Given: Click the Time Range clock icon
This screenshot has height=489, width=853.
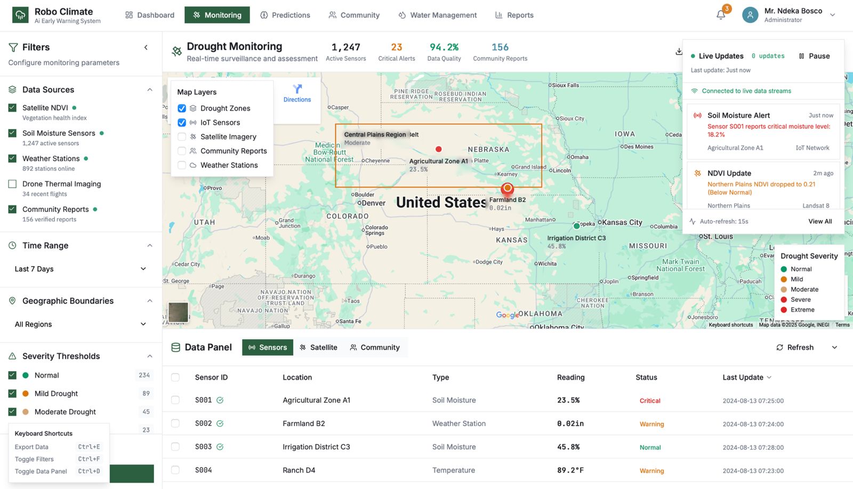Looking at the screenshot, I should pyautogui.click(x=12, y=245).
